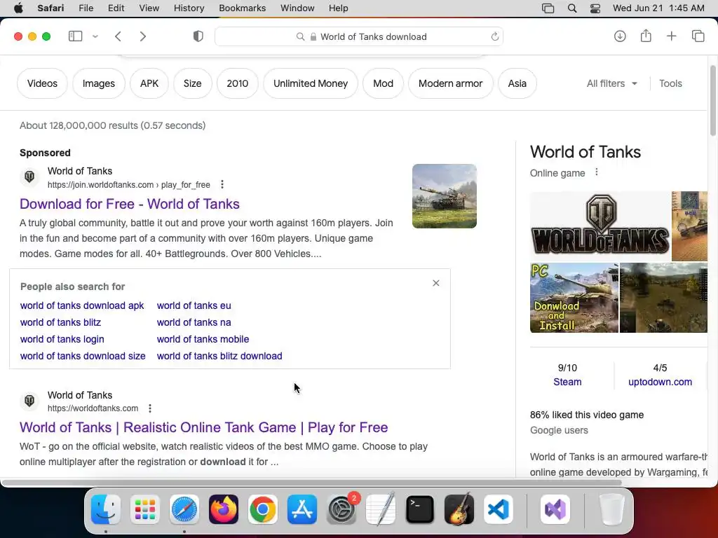Open world of tanks na suggestion
This screenshot has height=538, width=718.
(x=194, y=322)
